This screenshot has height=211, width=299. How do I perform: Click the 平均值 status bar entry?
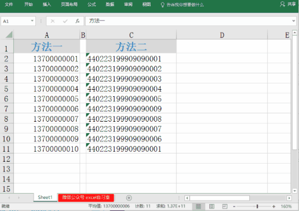(109, 206)
